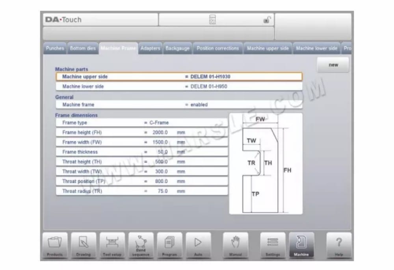
Task: Open the Settings mode icon
Action: (x=273, y=245)
